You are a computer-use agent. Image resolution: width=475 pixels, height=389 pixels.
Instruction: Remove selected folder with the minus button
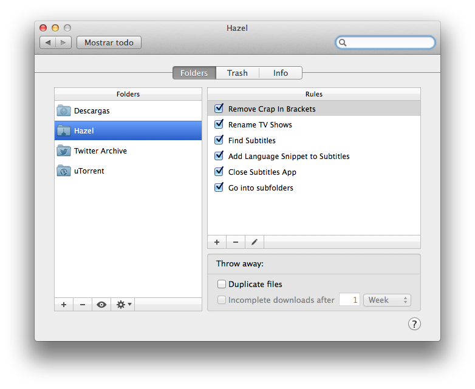click(x=83, y=305)
